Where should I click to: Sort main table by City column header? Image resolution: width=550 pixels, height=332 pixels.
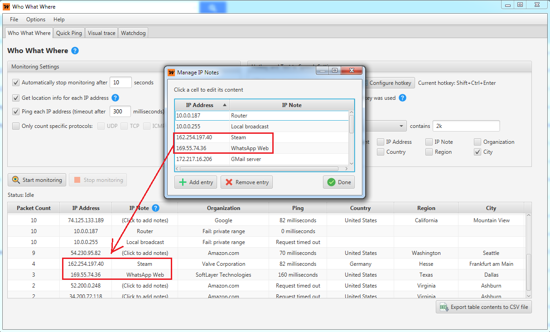point(491,208)
